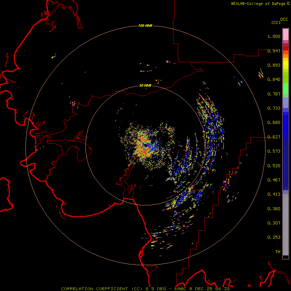Click the 08:32 timestamp text

pyautogui.click(x=222, y=289)
